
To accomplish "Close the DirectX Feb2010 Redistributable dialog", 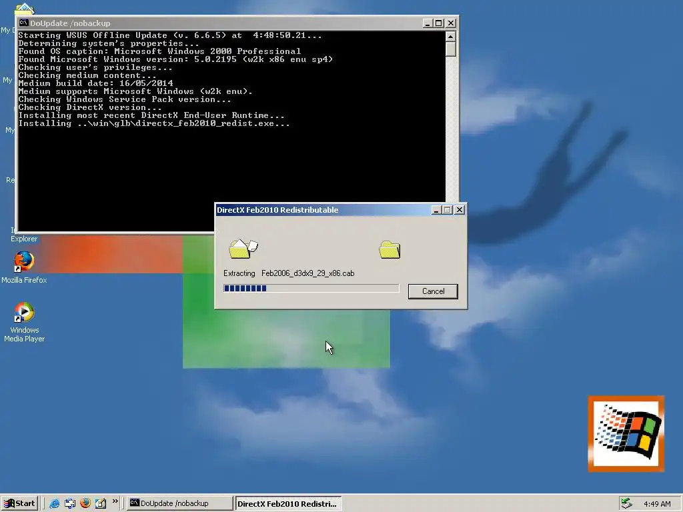I will click(460, 210).
